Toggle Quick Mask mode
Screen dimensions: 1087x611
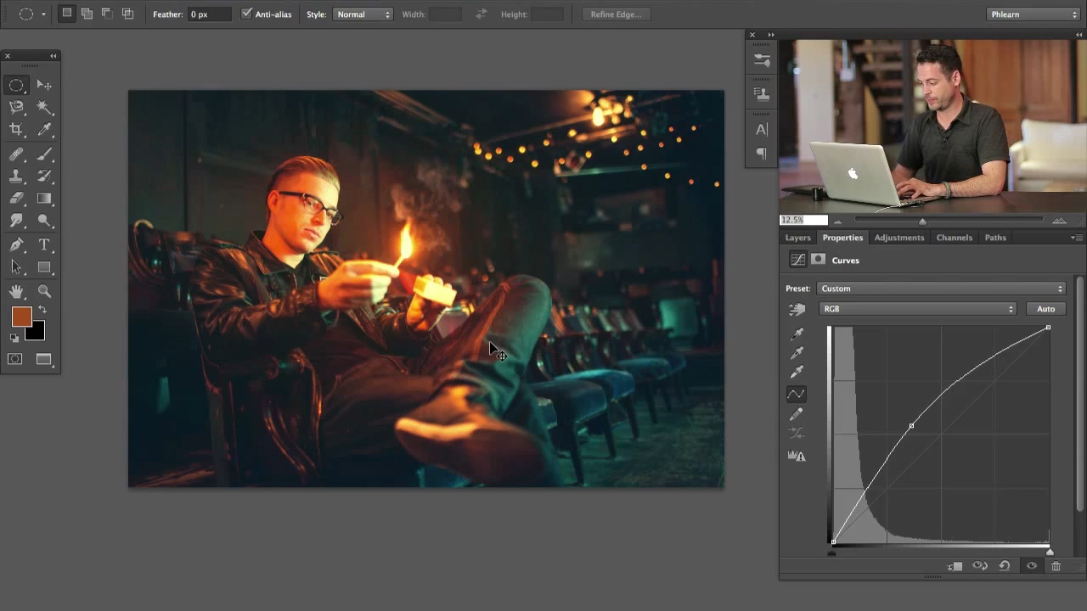(x=15, y=360)
